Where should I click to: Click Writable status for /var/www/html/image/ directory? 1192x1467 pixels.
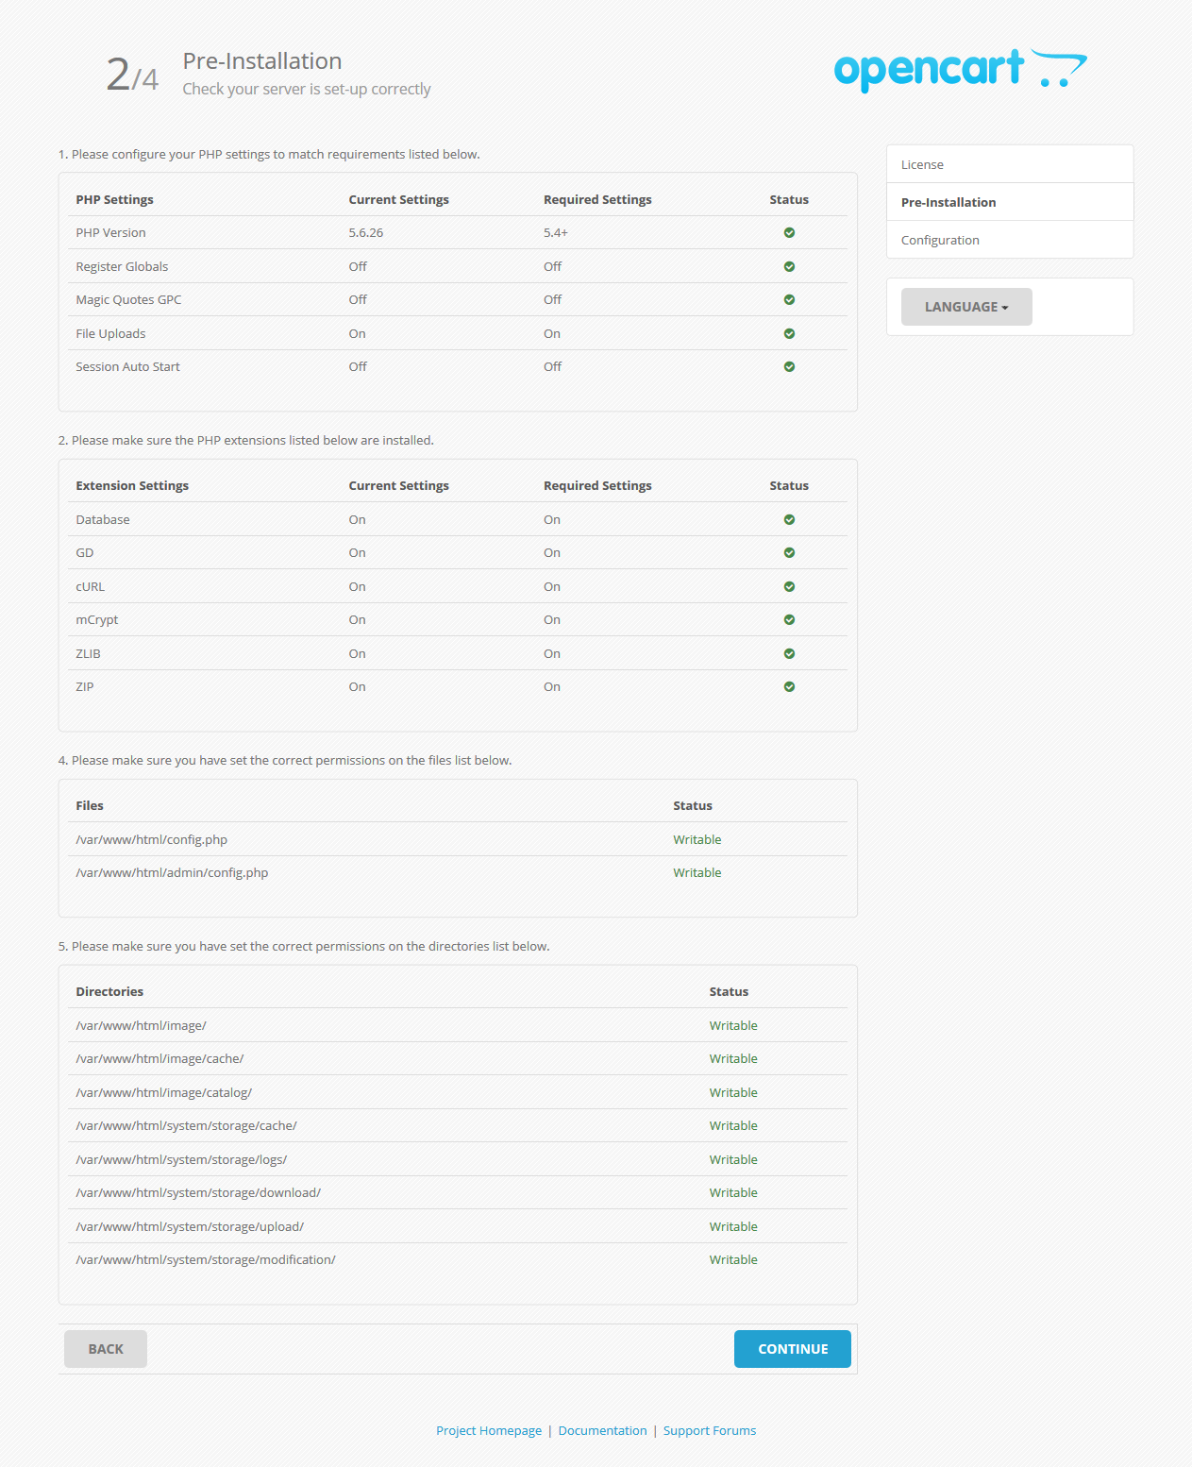click(733, 1026)
